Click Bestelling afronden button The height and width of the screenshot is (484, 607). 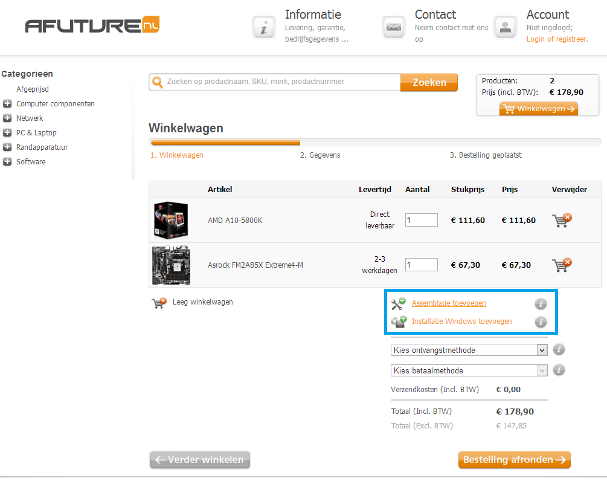point(515,460)
